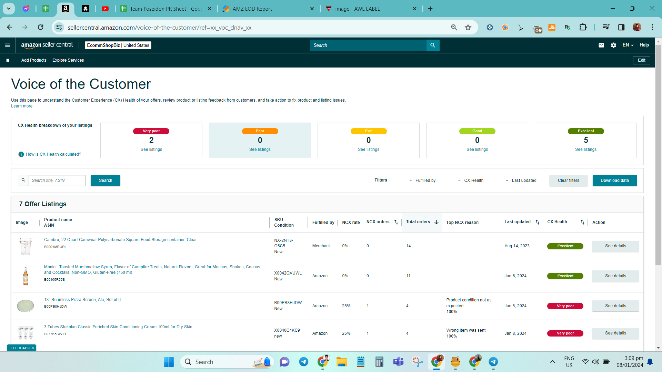The image size is (662, 372).
Task: Click the Cambro container product thumbnail
Action: point(26,246)
